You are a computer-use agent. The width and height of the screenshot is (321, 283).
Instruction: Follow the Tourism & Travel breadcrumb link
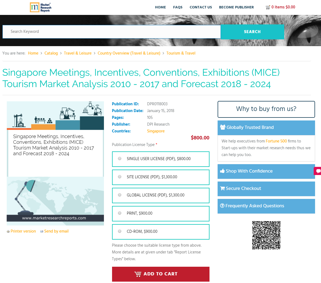tap(181, 53)
